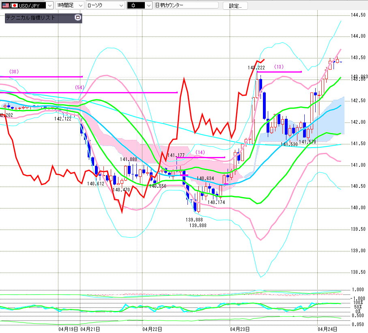Viewport: 368px width, 333px height.
Task: Click the 142.122 price label
Action: point(62,119)
